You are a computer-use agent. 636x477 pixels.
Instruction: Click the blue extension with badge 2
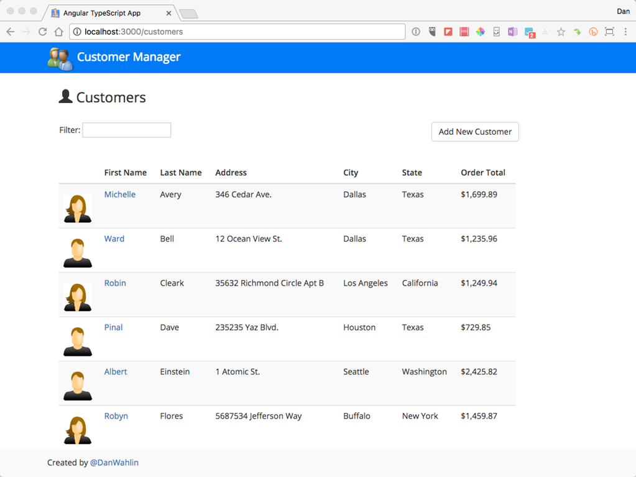pos(528,31)
